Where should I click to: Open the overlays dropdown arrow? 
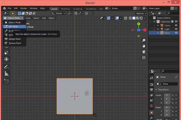pyautogui.click(x=121, y=18)
